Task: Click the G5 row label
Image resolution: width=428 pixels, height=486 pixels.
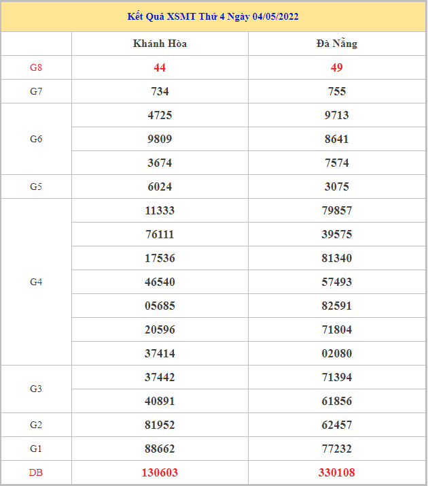Action: coord(36,187)
